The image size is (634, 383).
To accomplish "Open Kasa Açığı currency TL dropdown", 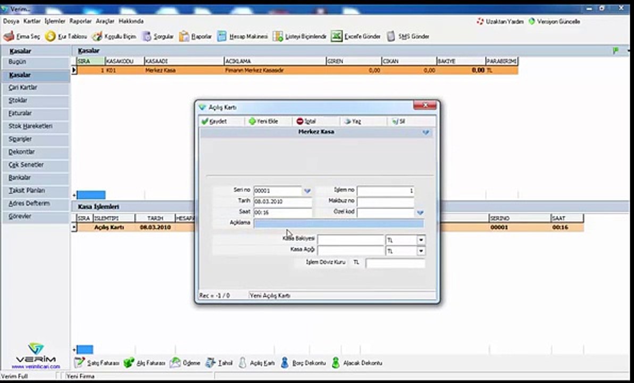I will [421, 251].
